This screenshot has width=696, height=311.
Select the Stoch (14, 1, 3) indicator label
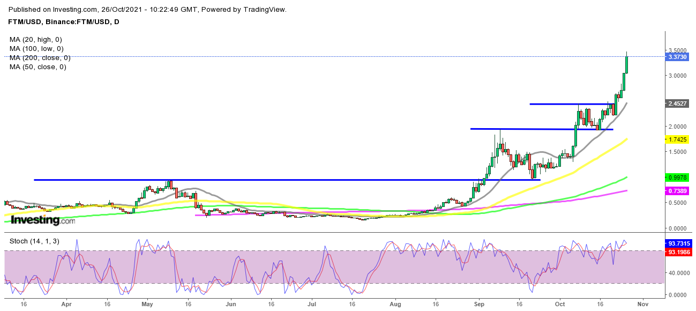(x=33, y=241)
